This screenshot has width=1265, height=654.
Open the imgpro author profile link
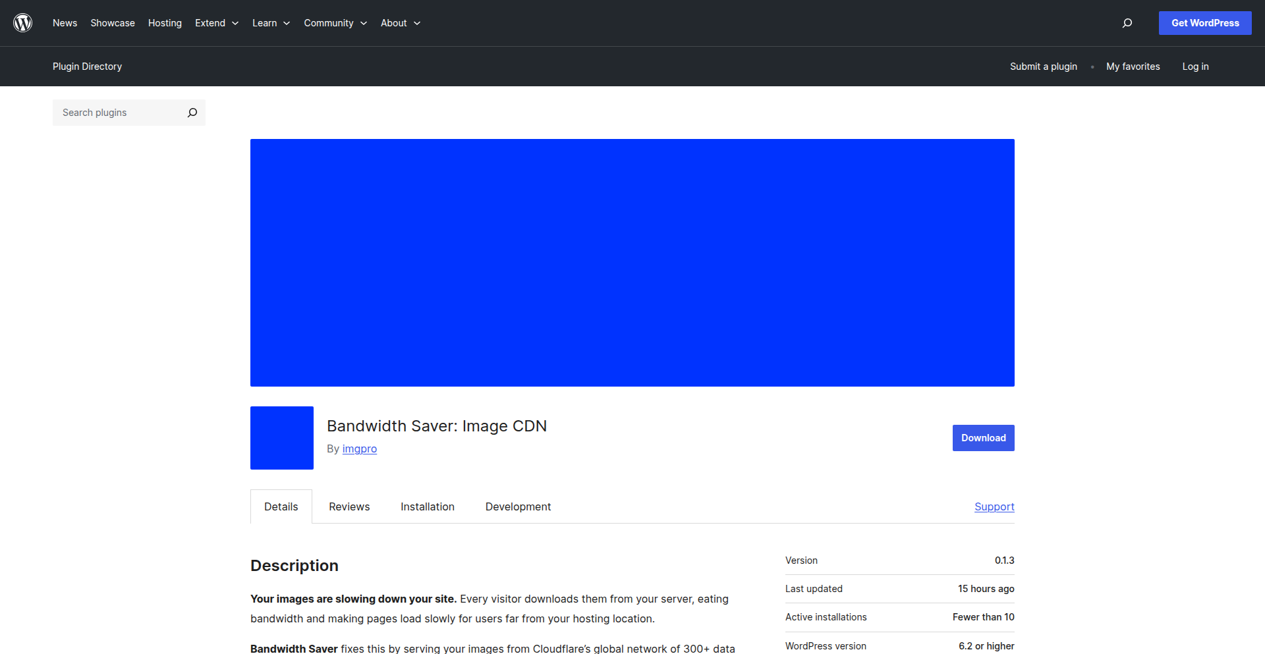click(360, 449)
